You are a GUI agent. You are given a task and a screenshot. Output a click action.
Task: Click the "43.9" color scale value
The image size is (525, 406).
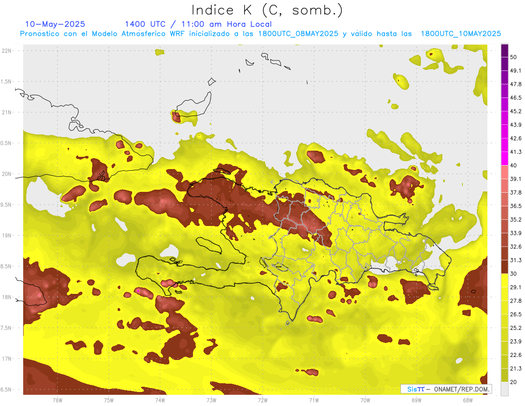pyautogui.click(x=516, y=125)
